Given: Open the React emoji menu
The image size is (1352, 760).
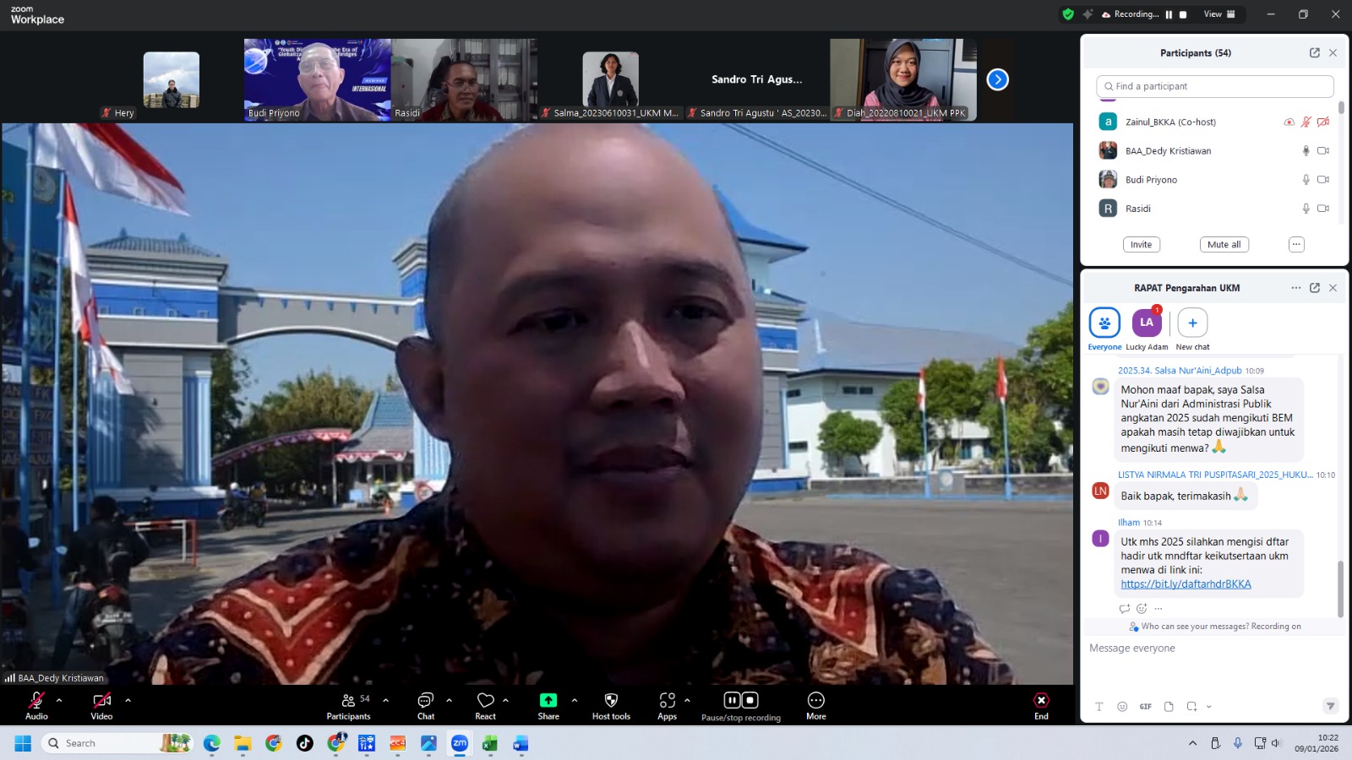Looking at the screenshot, I should 485,701.
